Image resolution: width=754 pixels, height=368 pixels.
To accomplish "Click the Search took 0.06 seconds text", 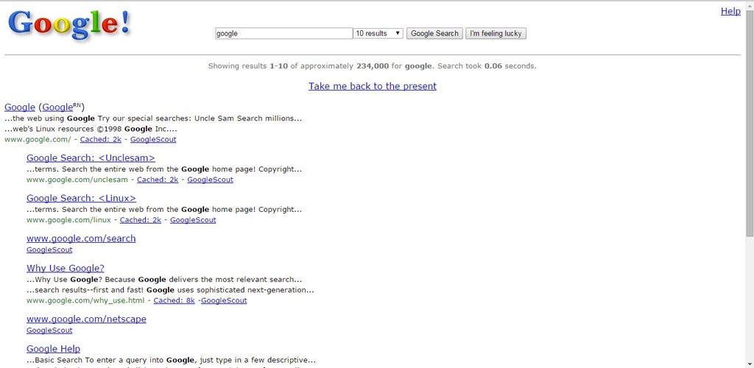I will point(487,66).
